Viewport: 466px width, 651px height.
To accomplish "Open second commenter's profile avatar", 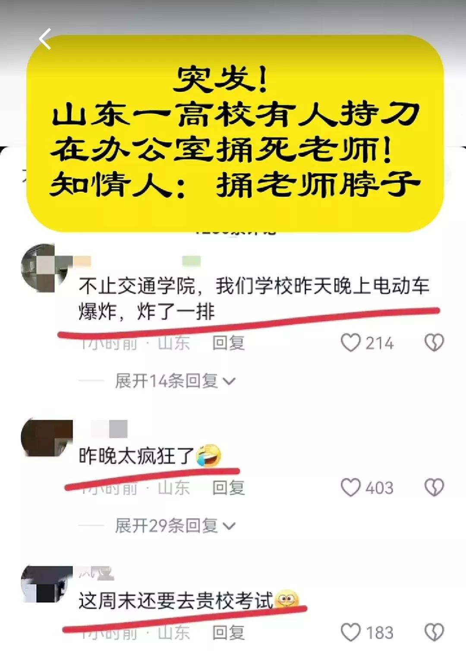I will (47, 437).
